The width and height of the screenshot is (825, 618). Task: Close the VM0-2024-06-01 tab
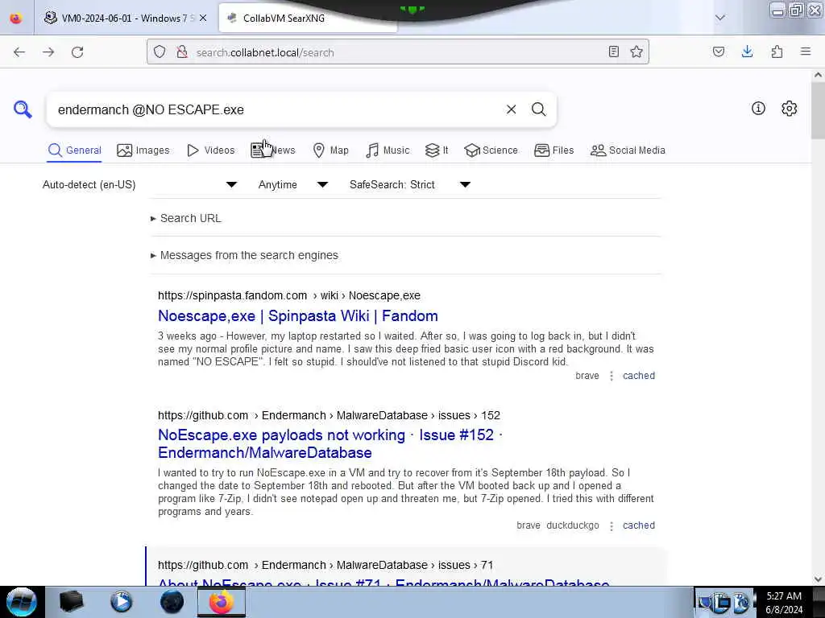203,18
